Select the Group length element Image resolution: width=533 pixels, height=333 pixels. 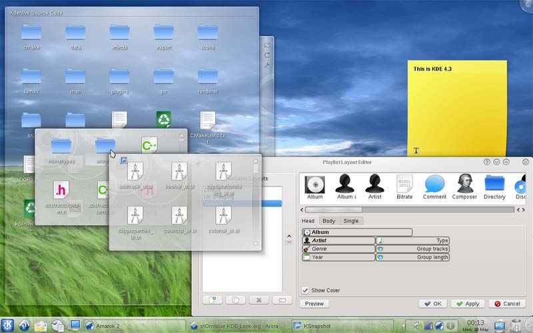point(412,257)
